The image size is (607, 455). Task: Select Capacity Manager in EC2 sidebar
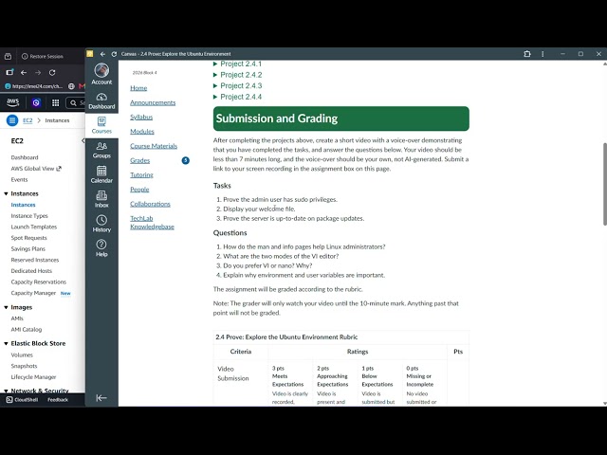(x=33, y=293)
